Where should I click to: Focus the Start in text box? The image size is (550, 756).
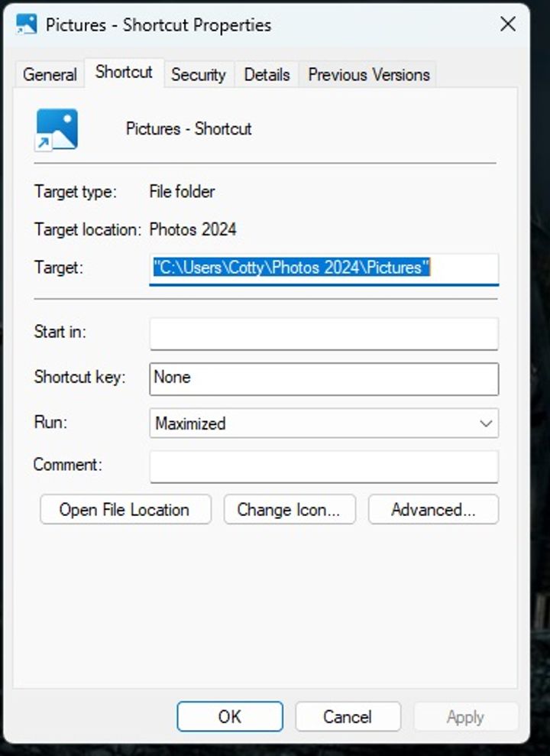pos(324,334)
